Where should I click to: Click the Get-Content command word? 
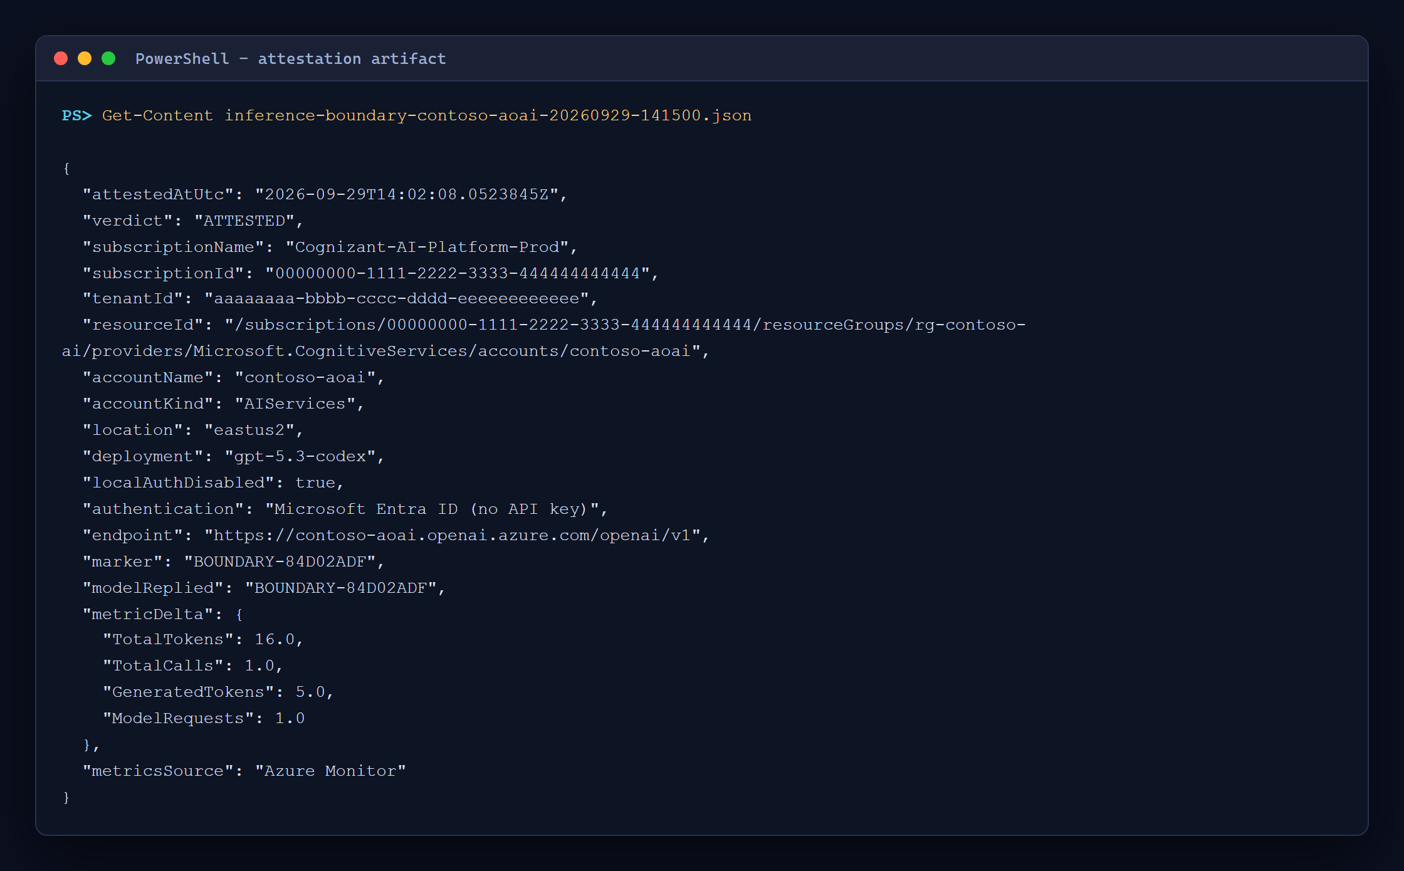[x=157, y=115]
